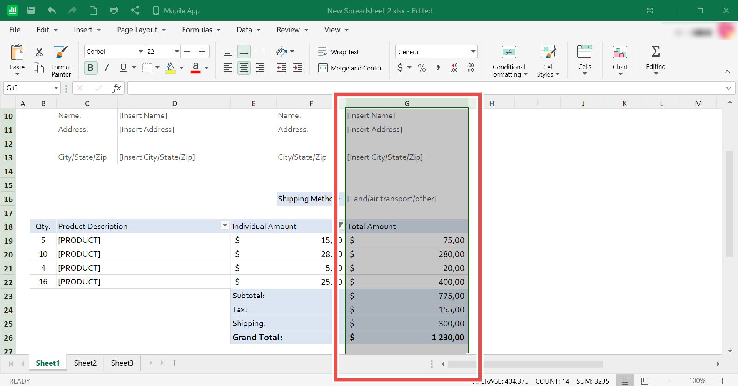The image size is (738, 386).
Task: Apply yellow fill color
Action: pyautogui.click(x=171, y=68)
